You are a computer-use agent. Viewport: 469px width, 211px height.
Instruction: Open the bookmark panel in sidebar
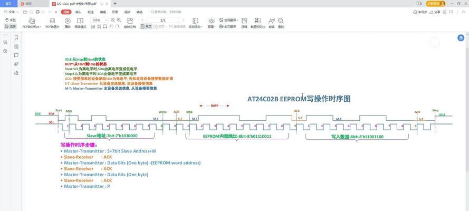click(16, 37)
